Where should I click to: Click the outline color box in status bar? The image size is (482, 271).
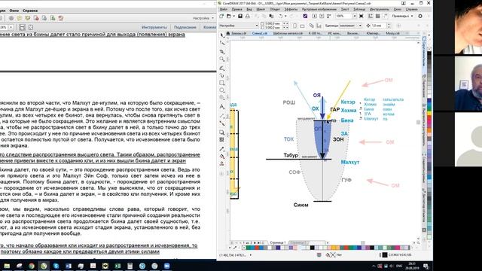(x=385, y=255)
